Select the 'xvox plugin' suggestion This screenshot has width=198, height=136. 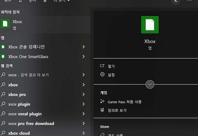19,104
